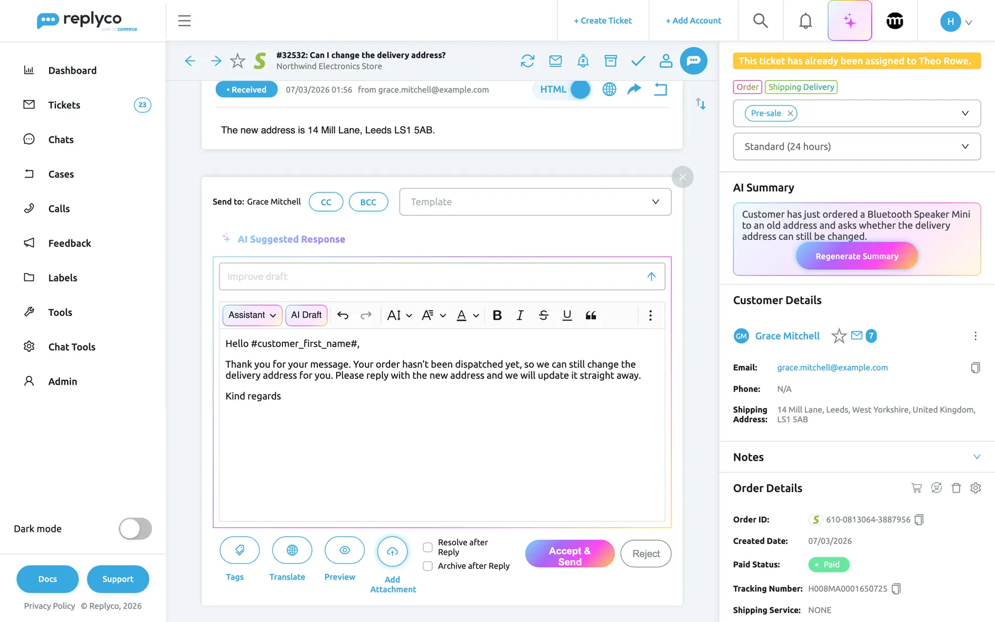Check Archive after Reply

pos(428,566)
